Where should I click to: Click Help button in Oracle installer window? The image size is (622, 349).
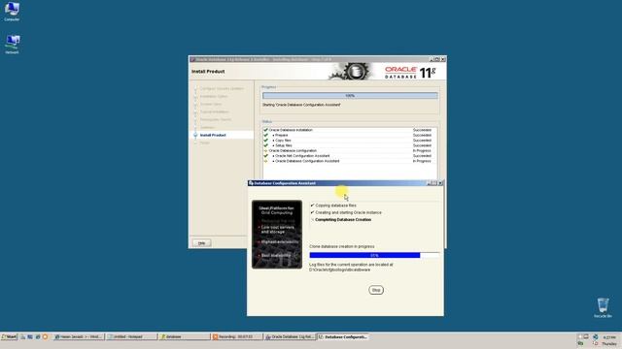click(x=201, y=243)
